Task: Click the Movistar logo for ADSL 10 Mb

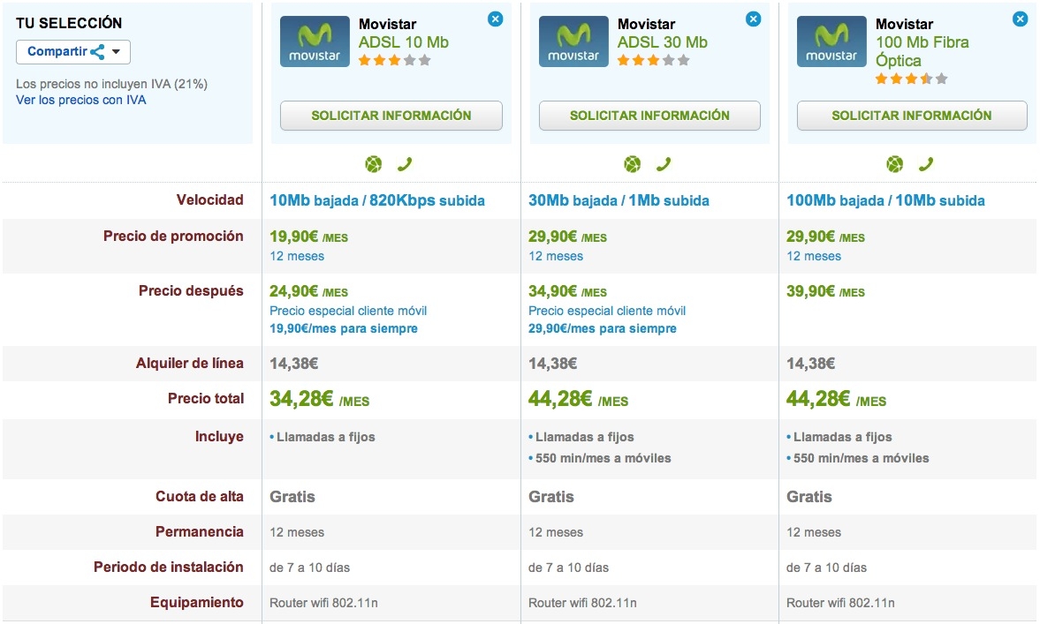Action: point(315,41)
